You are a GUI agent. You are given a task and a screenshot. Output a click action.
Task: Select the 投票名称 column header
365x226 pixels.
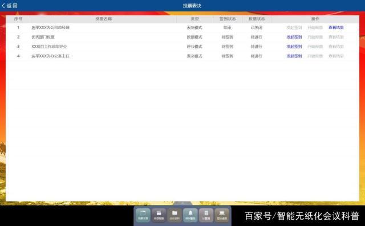tap(103, 19)
